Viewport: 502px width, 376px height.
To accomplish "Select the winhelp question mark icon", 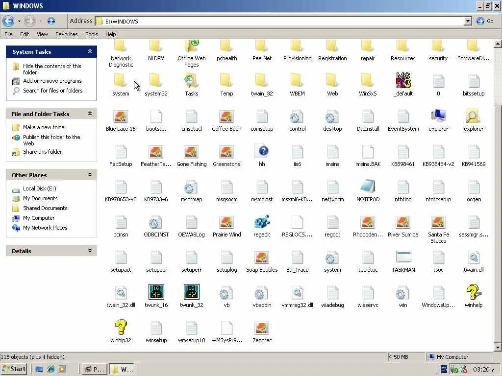I will (x=474, y=292).
